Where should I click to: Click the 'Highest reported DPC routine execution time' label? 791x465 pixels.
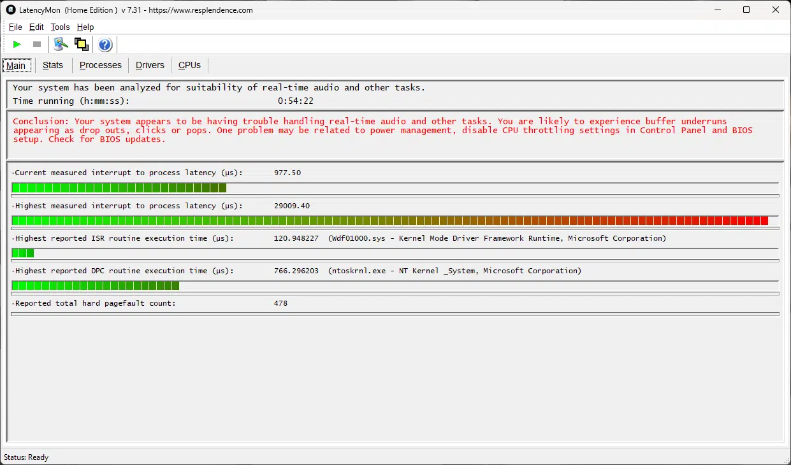click(123, 271)
